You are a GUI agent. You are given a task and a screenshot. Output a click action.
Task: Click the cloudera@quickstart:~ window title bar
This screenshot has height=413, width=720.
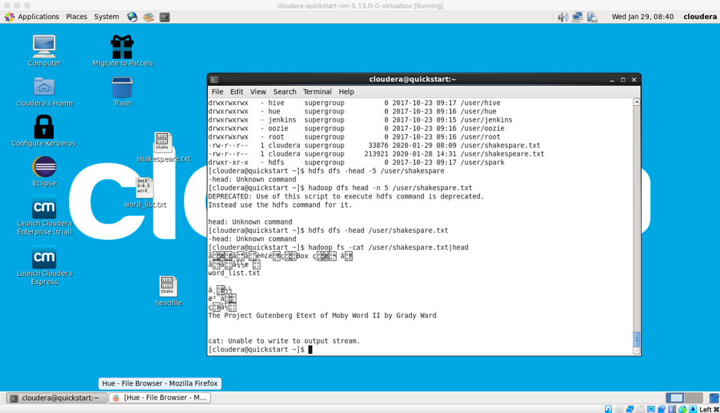pos(413,80)
